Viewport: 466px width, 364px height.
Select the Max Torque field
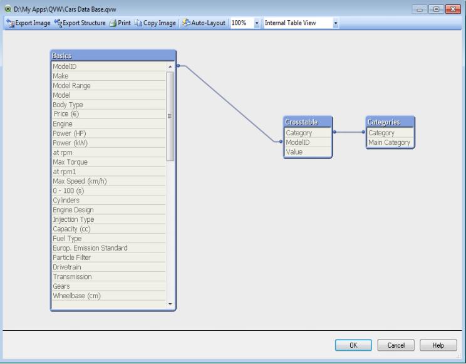point(109,162)
